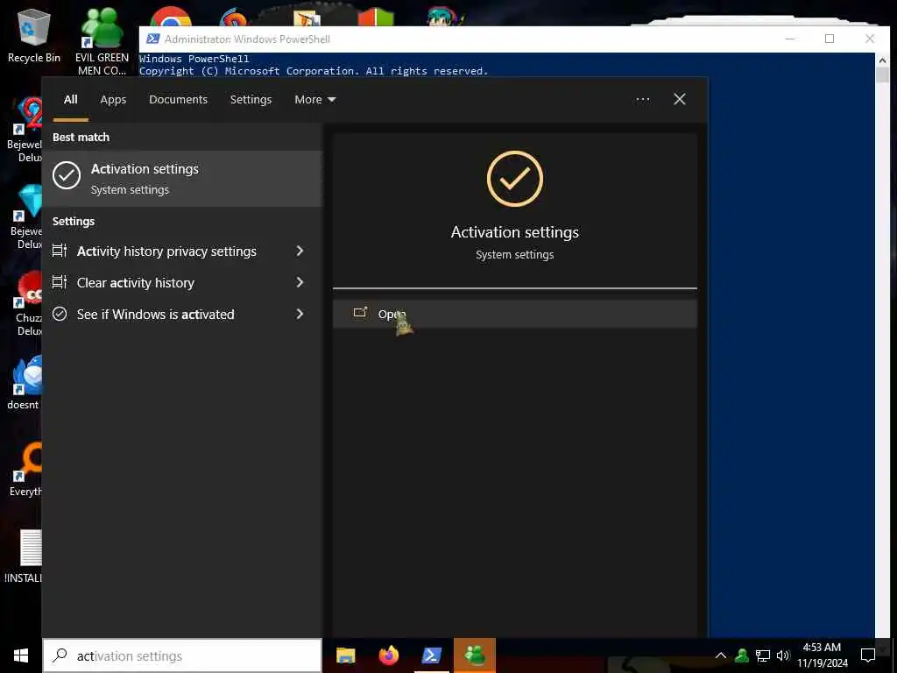Switch to the Apps search tab
This screenshot has width=897, height=673.
[113, 100]
